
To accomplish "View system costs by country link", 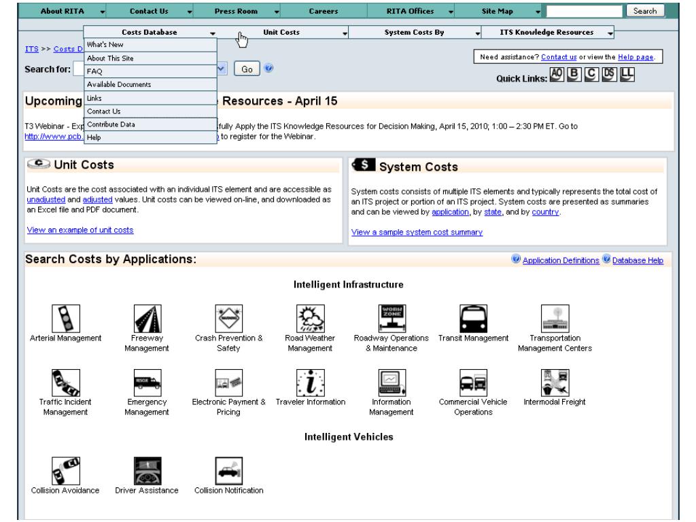I will click(545, 212).
